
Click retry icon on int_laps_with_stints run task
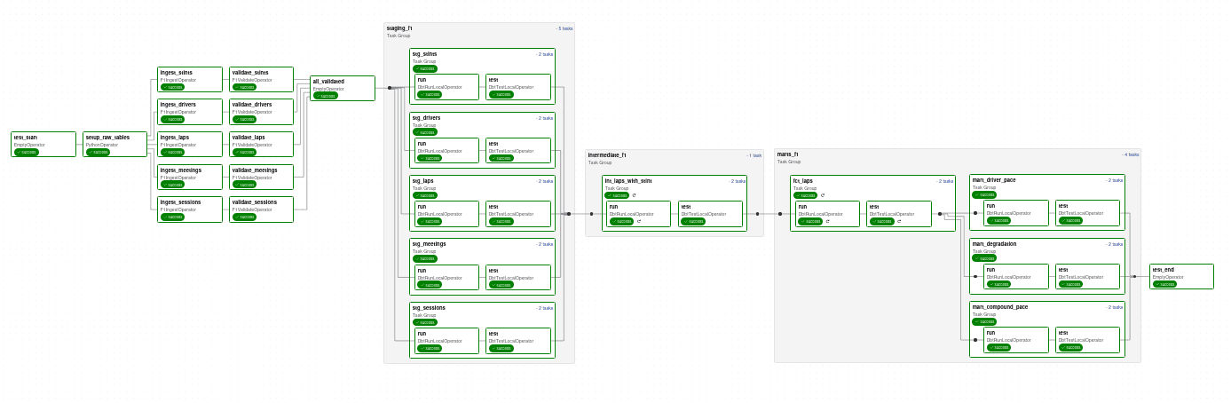[638, 221]
